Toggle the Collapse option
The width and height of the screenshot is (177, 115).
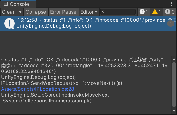tap(36, 12)
